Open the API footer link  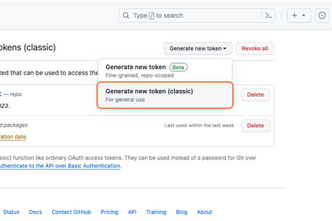click(x=132, y=212)
